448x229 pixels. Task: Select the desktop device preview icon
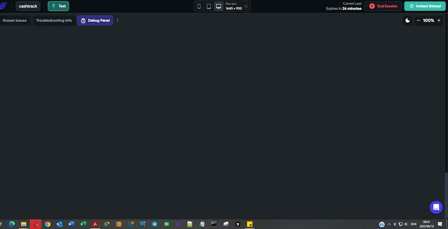(219, 6)
